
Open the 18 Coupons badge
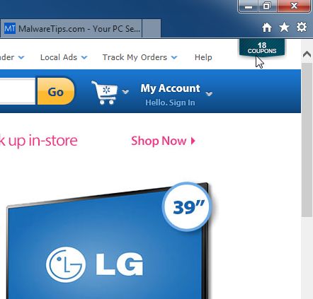click(262, 48)
